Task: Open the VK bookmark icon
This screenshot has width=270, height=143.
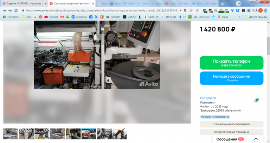Action: (91, 17)
